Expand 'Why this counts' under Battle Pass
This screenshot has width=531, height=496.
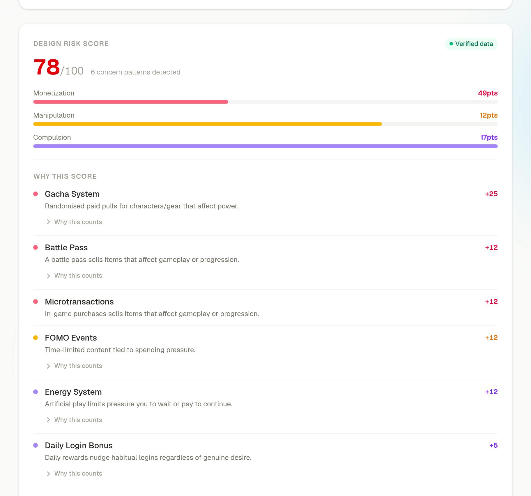click(x=74, y=275)
